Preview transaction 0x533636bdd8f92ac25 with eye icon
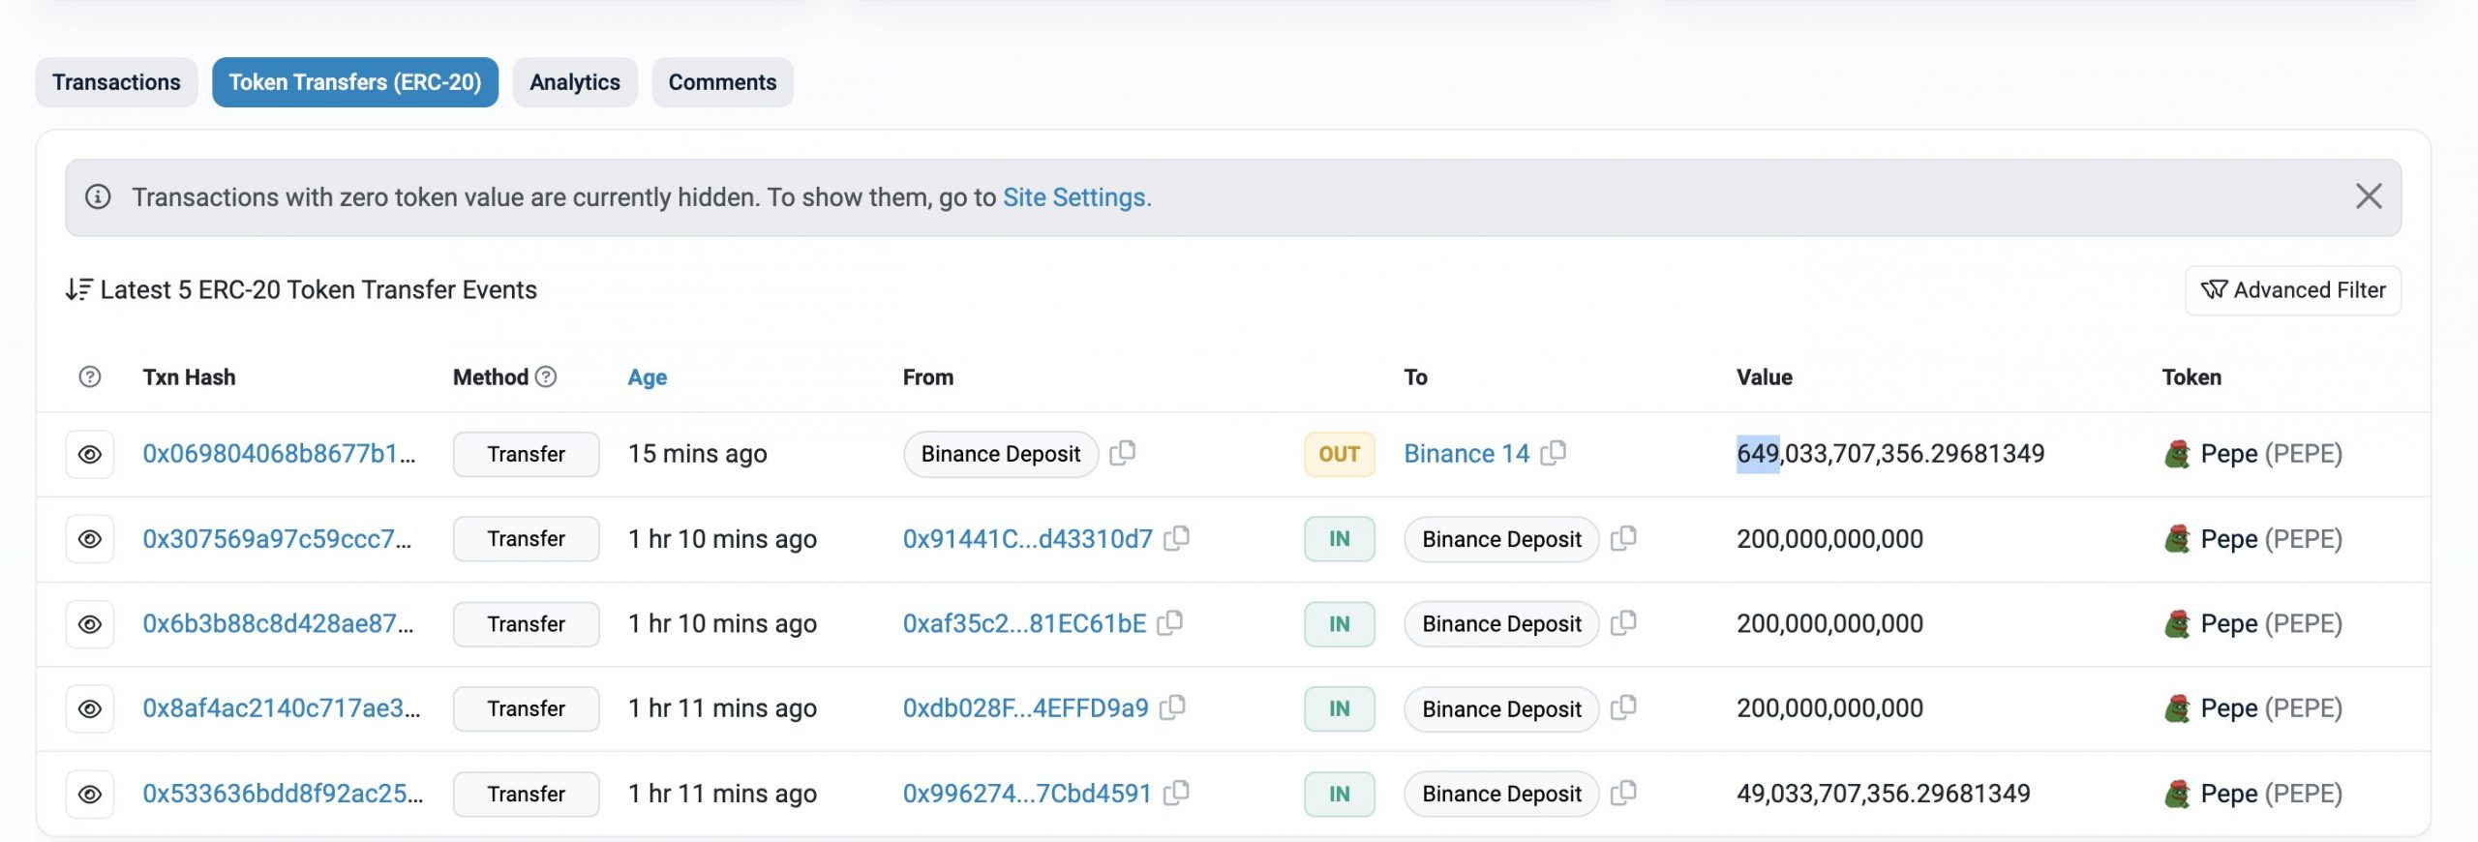This screenshot has height=842, width=2478. click(x=90, y=794)
